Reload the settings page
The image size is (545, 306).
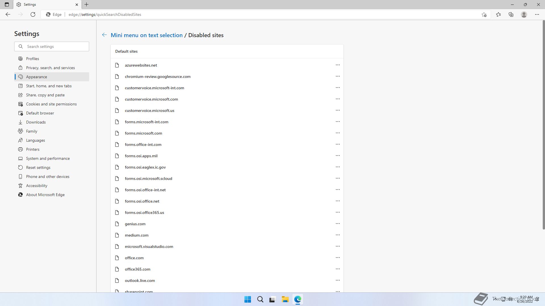tap(33, 14)
